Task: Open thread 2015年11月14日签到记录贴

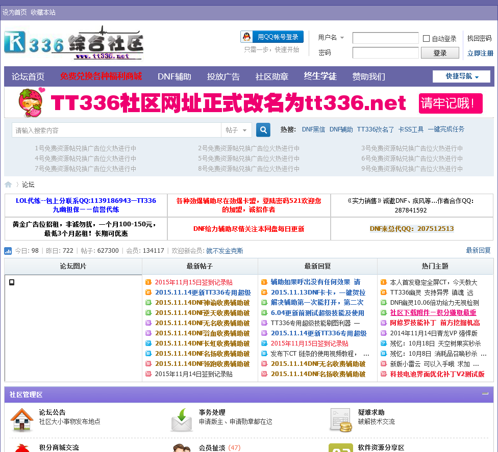Action: (194, 374)
